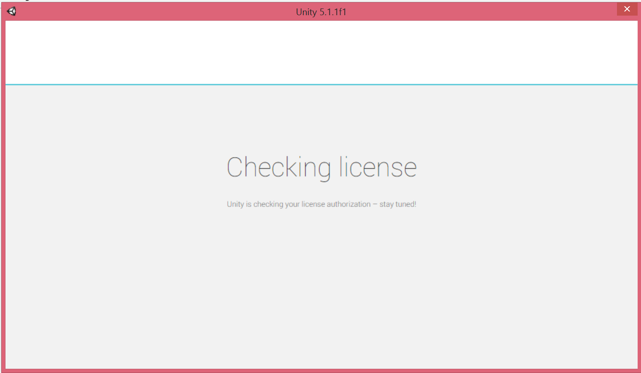Click the window's bottom pink border
Viewport: 641px width, 373px height.
pyautogui.click(x=321, y=371)
